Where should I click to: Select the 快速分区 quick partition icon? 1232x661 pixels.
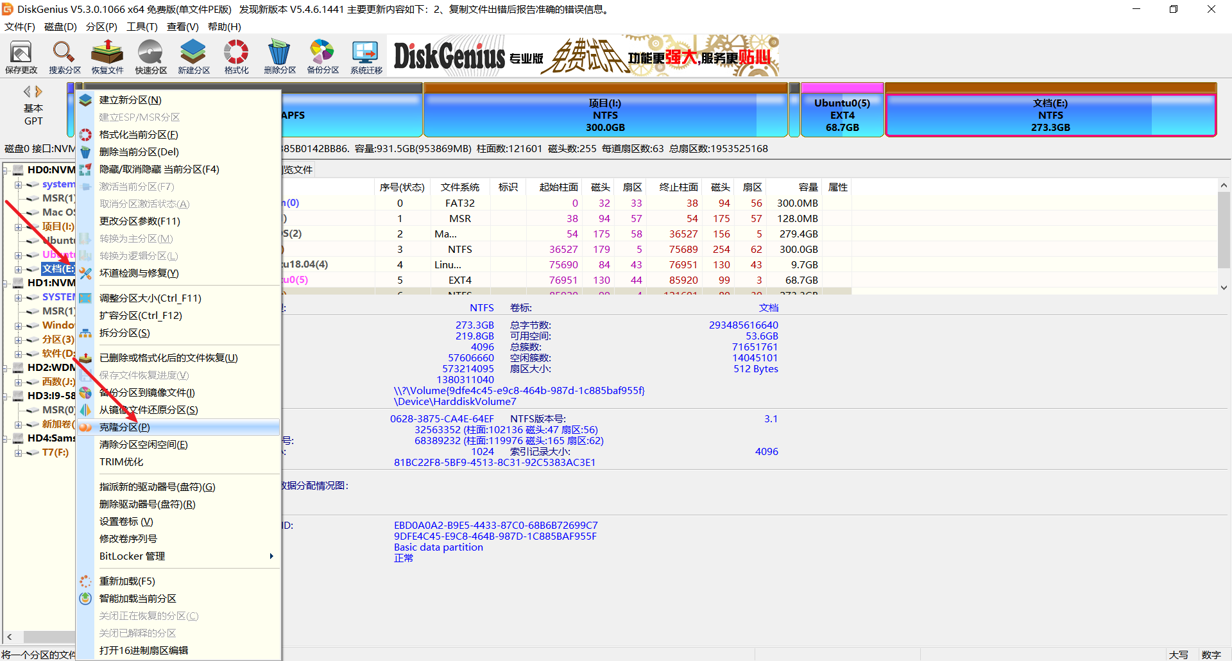click(151, 57)
